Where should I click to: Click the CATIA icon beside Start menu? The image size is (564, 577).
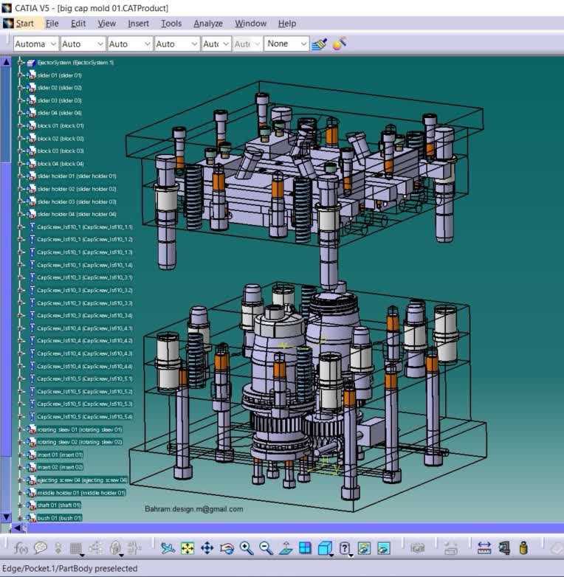(x=8, y=24)
